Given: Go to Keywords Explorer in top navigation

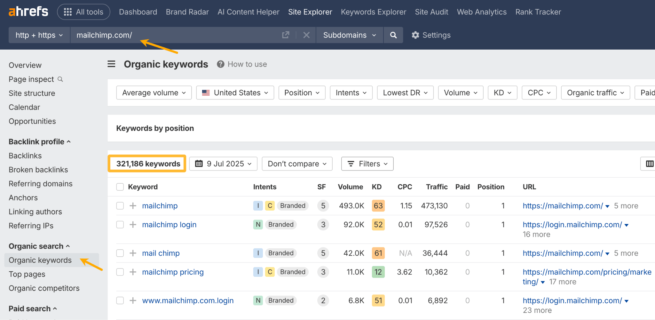Looking at the screenshot, I should coord(373,12).
